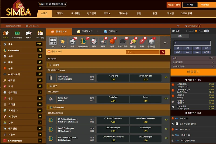Open 라이브 main menu
The width and height of the screenshot is (216, 144).
click(60, 13)
